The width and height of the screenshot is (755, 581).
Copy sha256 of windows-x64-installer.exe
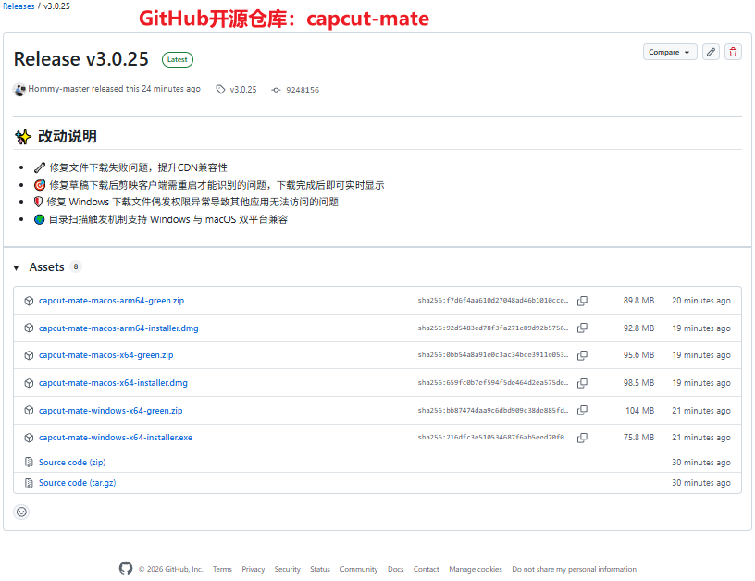coord(582,438)
